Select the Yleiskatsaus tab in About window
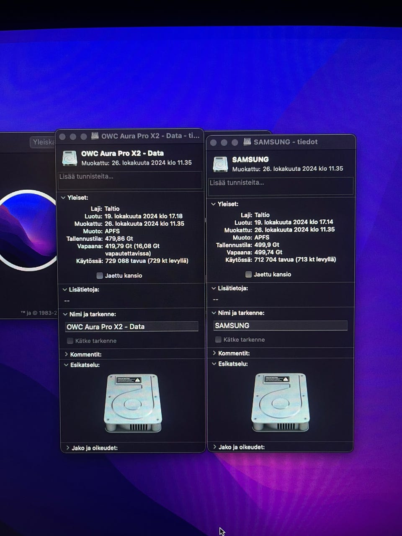402x536 pixels. pos(44,142)
